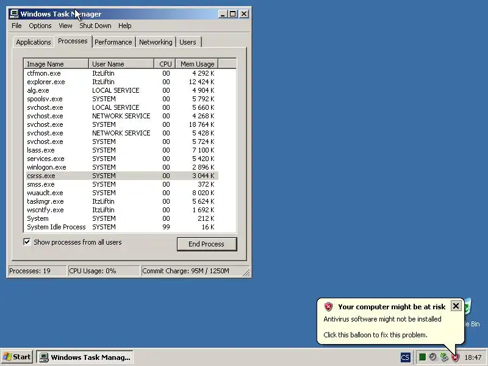Select the taskmgr.exe process row

(122, 201)
